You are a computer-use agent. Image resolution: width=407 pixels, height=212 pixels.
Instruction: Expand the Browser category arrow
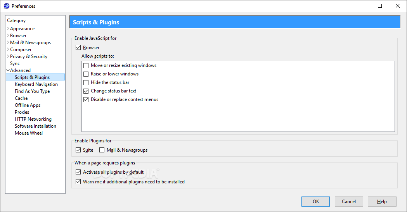pyautogui.click(x=8, y=36)
